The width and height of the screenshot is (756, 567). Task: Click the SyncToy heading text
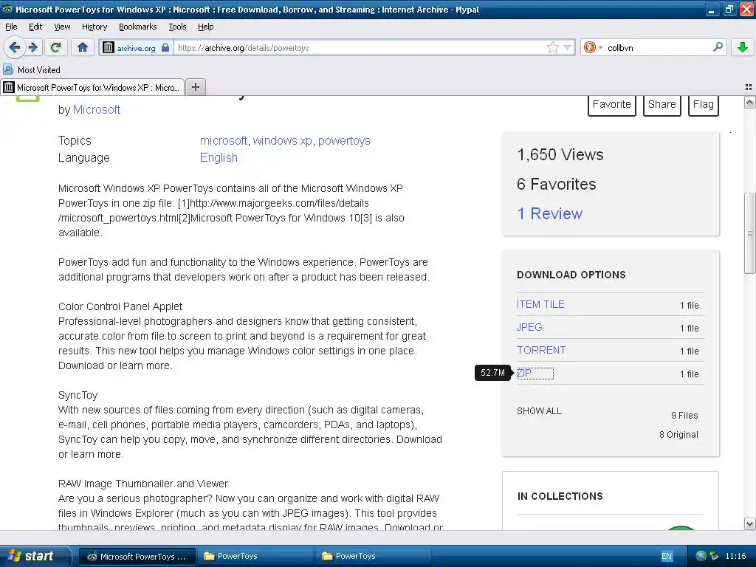tap(78, 396)
